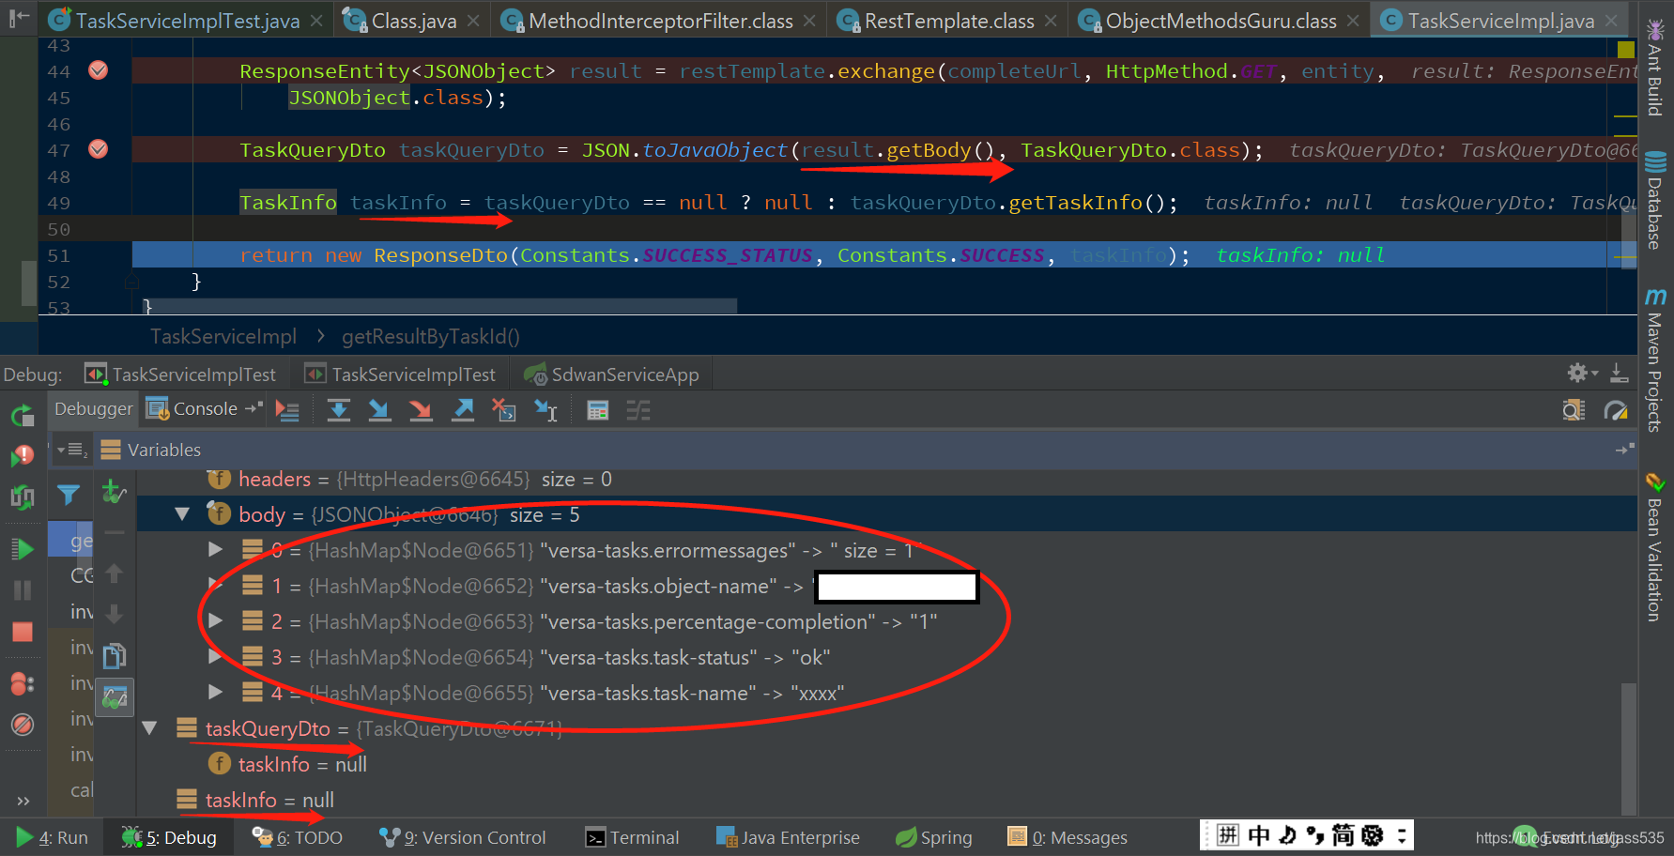Open the Terminal tool window
This screenshot has width=1674, height=856.
click(632, 836)
